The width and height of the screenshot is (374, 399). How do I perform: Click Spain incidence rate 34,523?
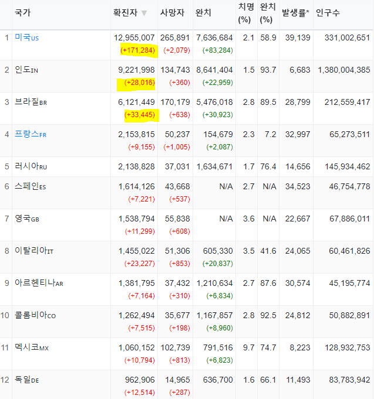[298, 186]
